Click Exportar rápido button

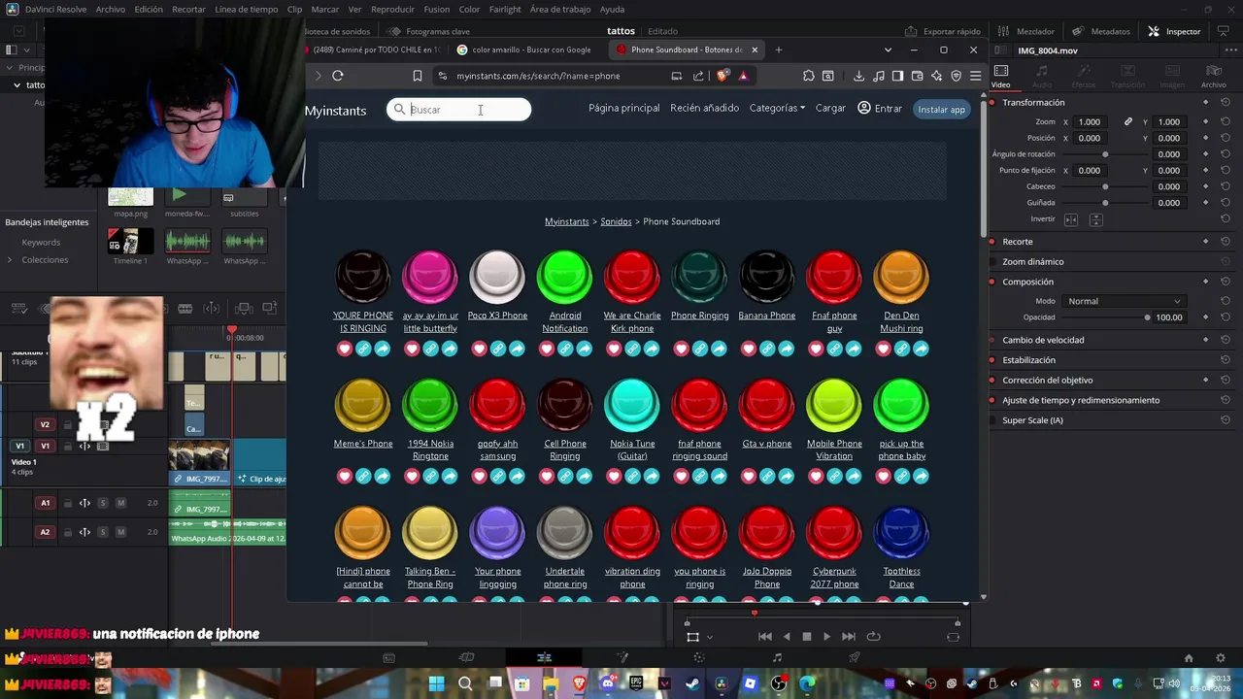(942, 31)
